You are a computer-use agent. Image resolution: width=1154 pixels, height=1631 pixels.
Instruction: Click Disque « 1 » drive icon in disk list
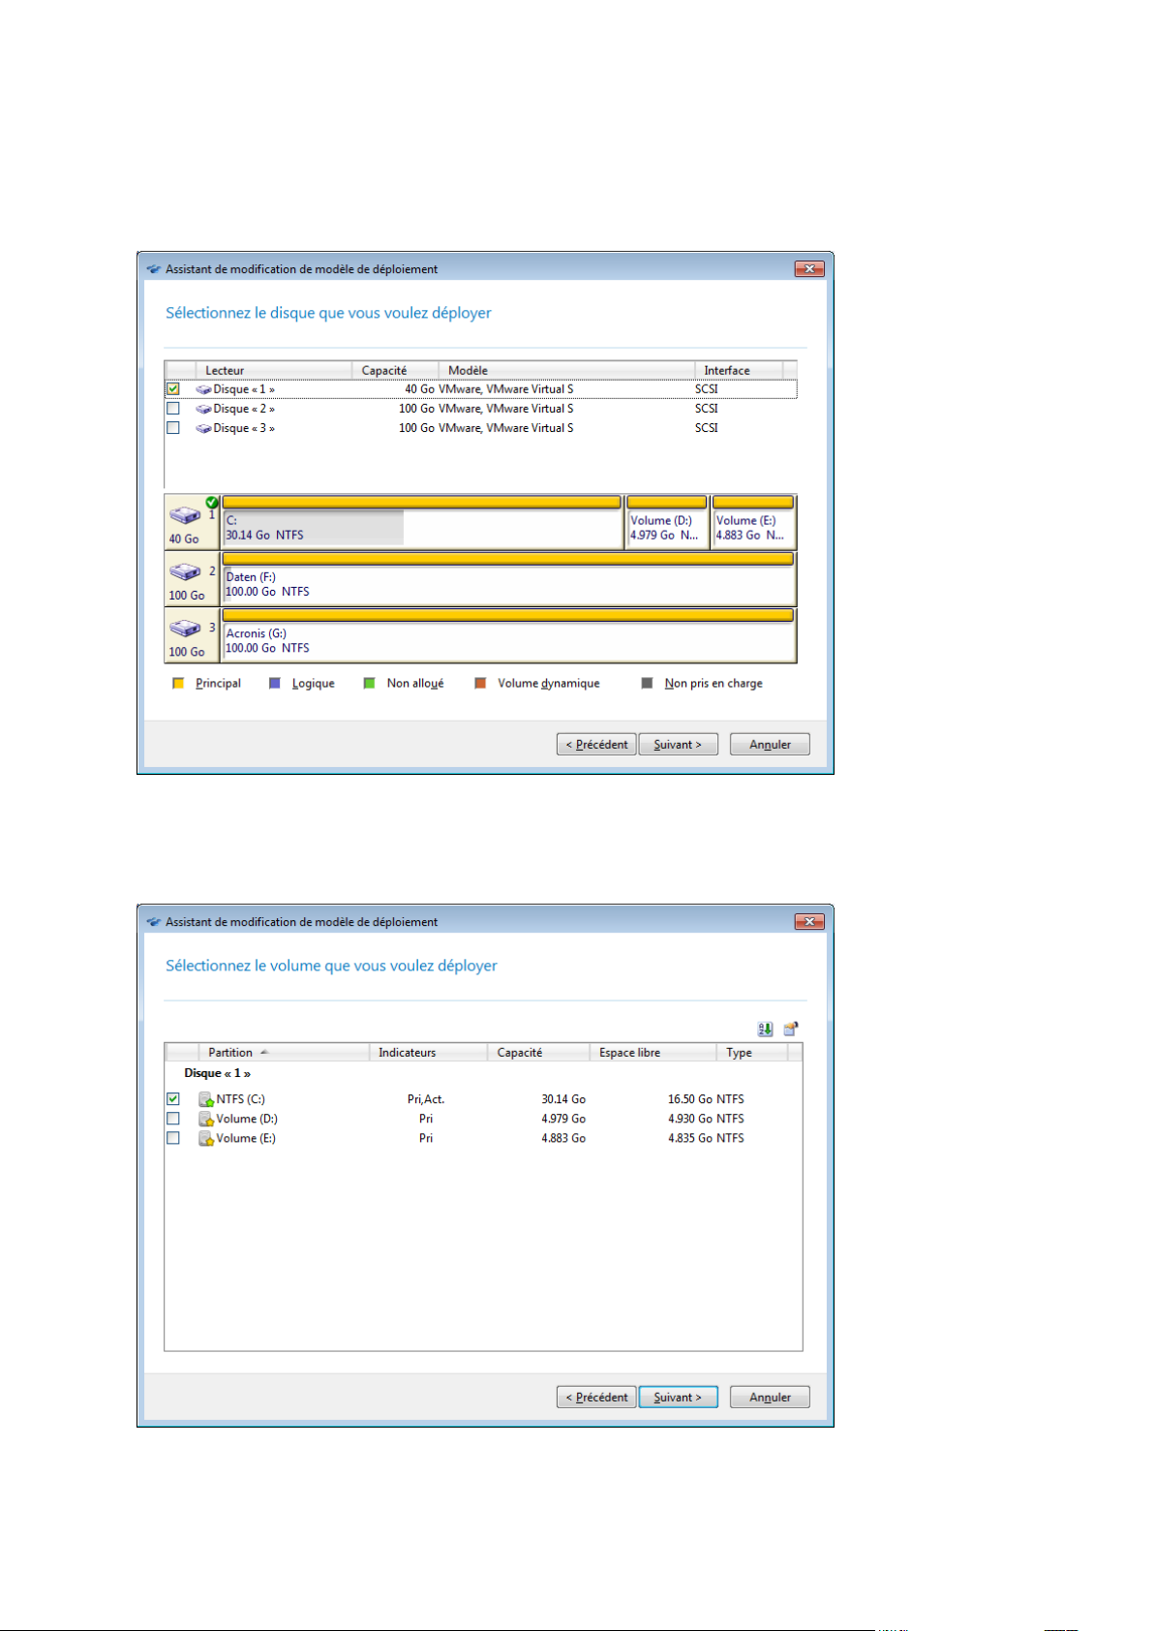(203, 389)
